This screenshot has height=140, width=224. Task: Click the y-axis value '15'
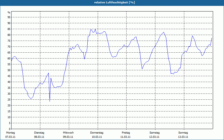pyautogui.click(x=9, y=111)
